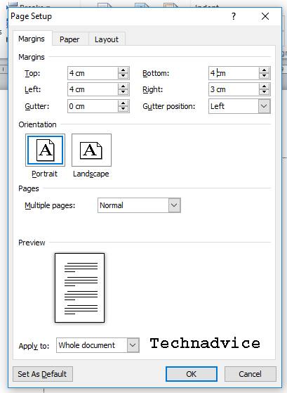Image resolution: width=287 pixels, height=393 pixels.
Task: Click the Right: label
Action: tap(153, 89)
